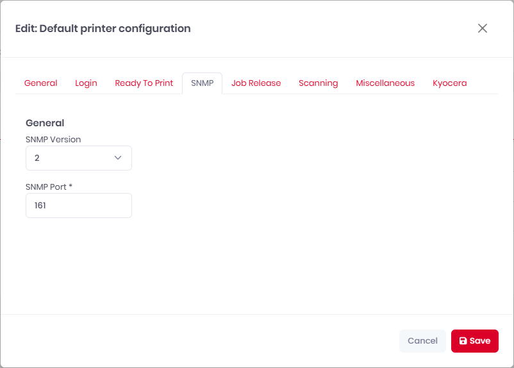The height and width of the screenshot is (368, 514).
Task: Save the printer configuration
Action: (475, 341)
